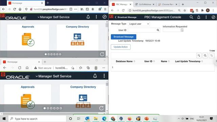Switch to the Chrome Remote tab
Viewport: 217px width, 122px height.
(168, 4)
